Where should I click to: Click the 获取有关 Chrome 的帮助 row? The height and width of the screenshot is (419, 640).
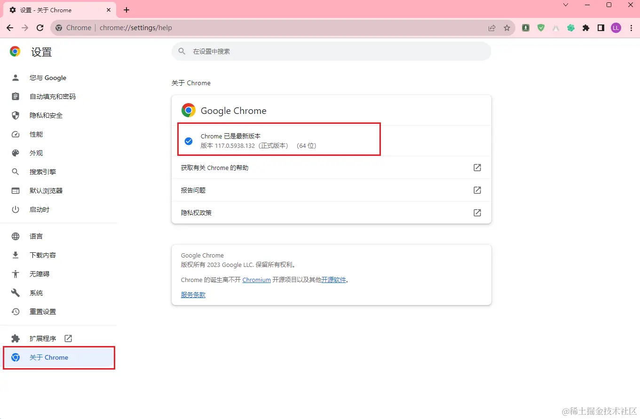pyautogui.click(x=331, y=168)
